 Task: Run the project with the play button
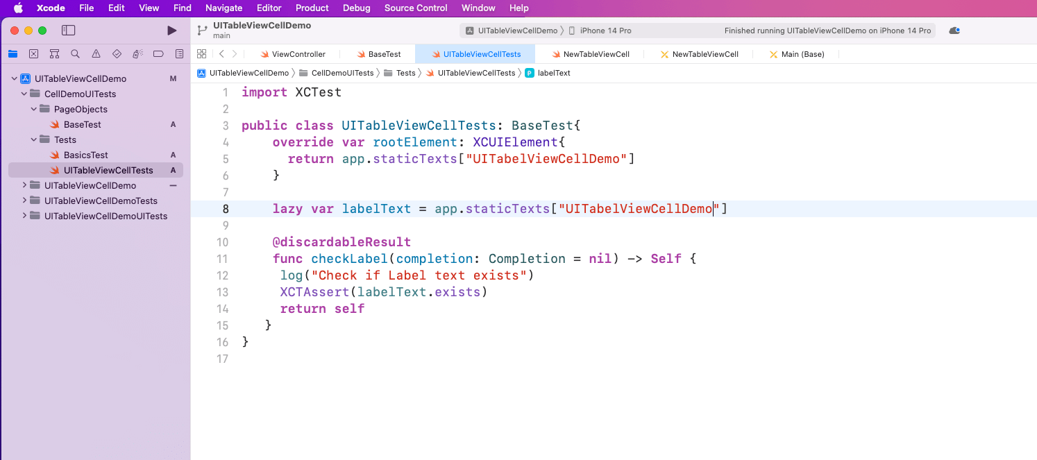click(x=171, y=30)
